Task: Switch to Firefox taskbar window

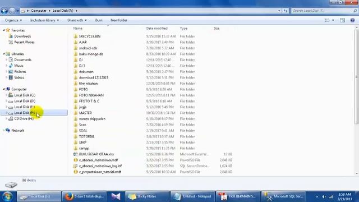Action: [85, 196]
